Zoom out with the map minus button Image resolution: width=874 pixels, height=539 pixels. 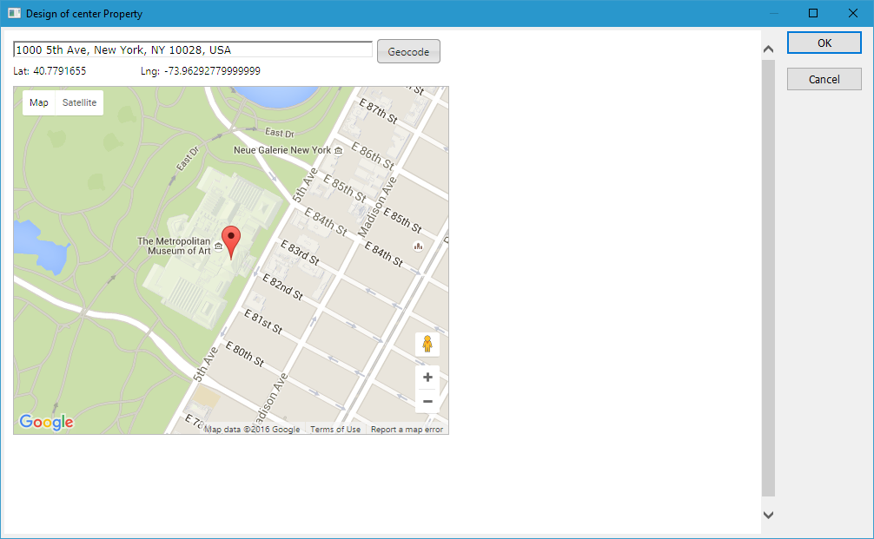427,402
